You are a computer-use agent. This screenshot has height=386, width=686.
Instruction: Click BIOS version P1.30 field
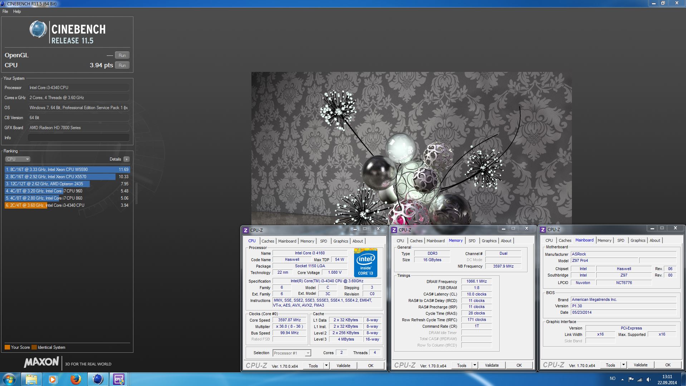coord(623,306)
